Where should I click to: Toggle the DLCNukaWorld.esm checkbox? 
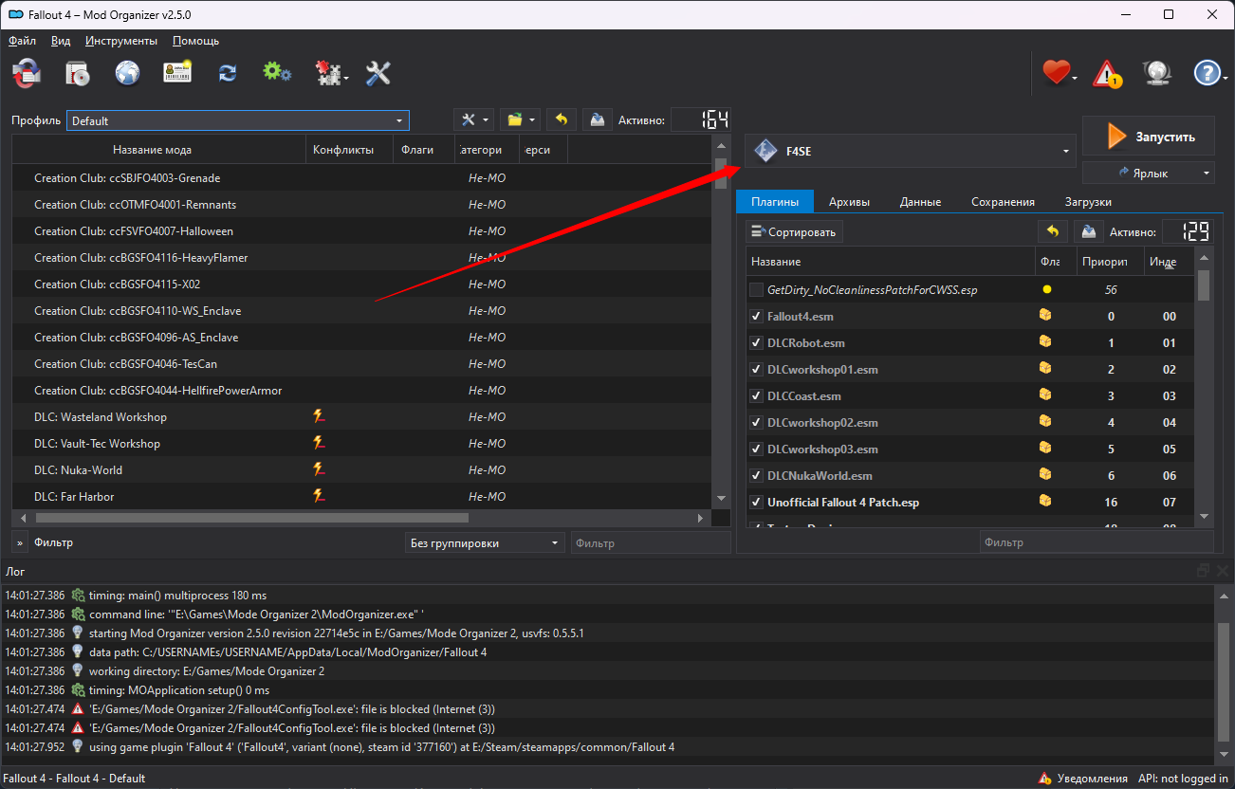[x=756, y=476]
